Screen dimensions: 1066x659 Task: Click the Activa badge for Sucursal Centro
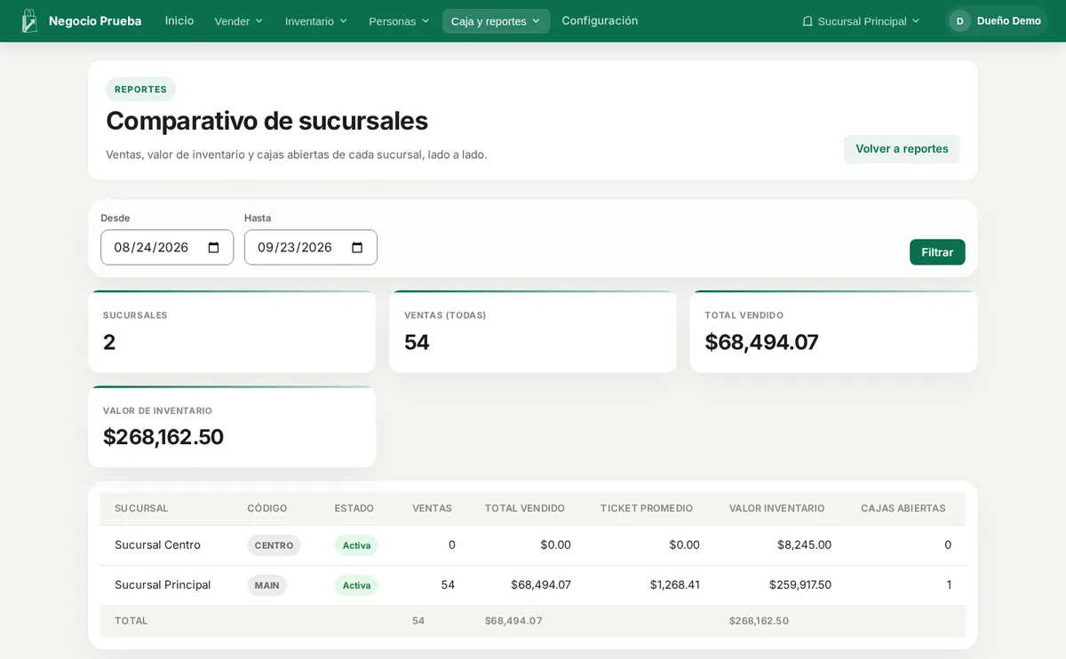356,545
